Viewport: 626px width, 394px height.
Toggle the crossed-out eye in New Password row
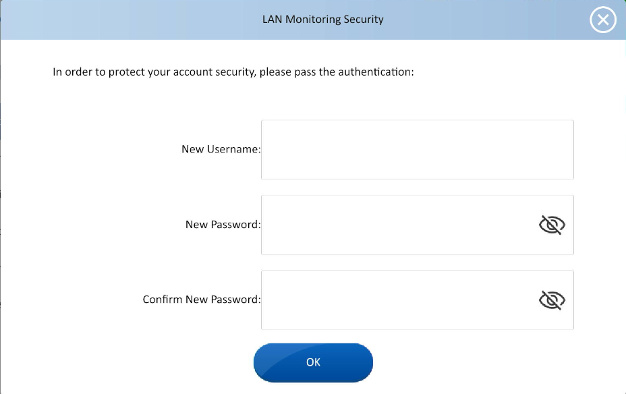tap(552, 225)
